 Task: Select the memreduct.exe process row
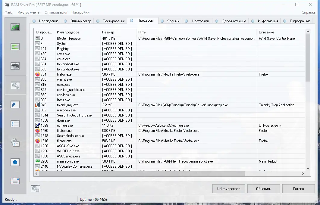coord(170,161)
